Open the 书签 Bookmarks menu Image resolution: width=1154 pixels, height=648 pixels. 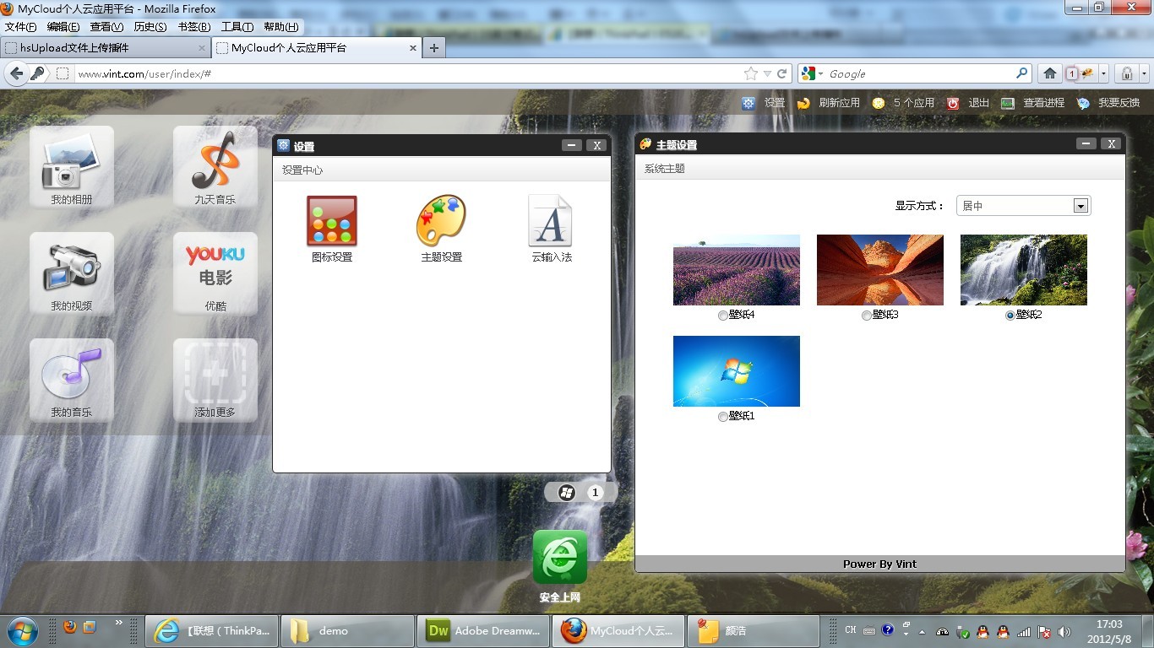point(194,27)
